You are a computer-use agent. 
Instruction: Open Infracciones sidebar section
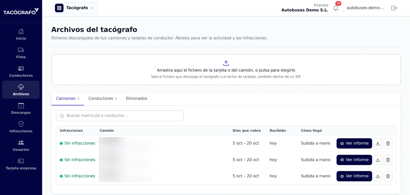pyautogui.click(x=21, y=127)
